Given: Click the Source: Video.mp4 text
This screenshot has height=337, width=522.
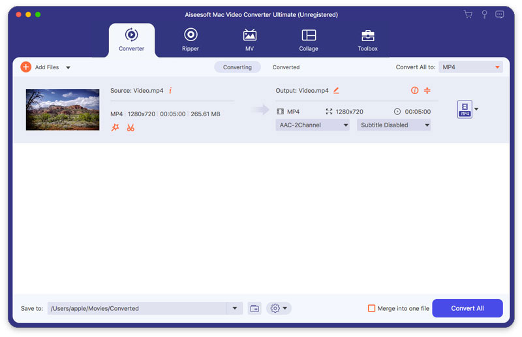Looking at the screenshot, I should pos(137,90).
